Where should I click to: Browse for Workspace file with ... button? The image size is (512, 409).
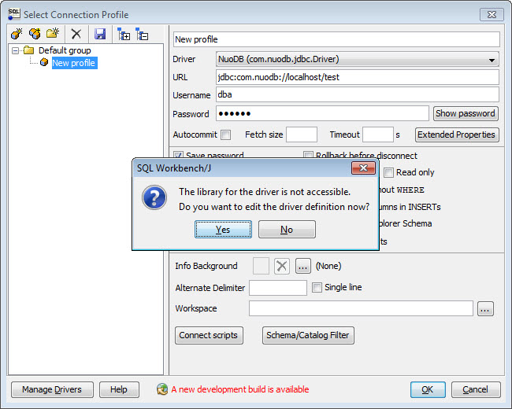(485, 309)
